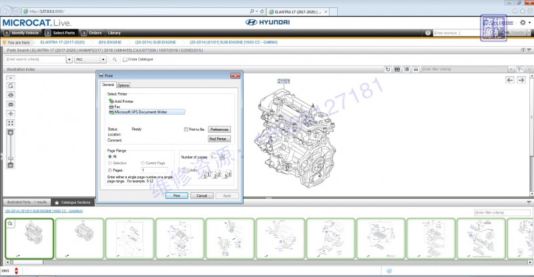
Task: Collapse the illustration tool strip with the up arrow
Action: (11, 78)
